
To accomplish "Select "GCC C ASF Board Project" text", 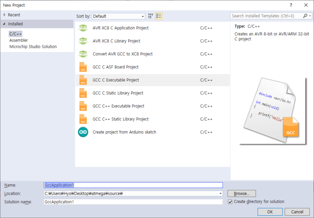I will click(115, 67).
